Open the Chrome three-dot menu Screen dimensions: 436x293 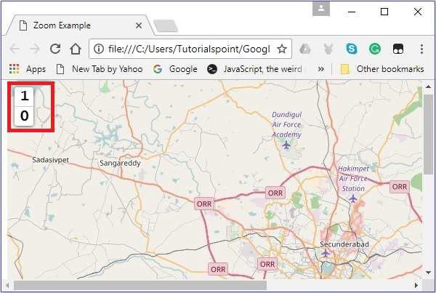point(421,49)
